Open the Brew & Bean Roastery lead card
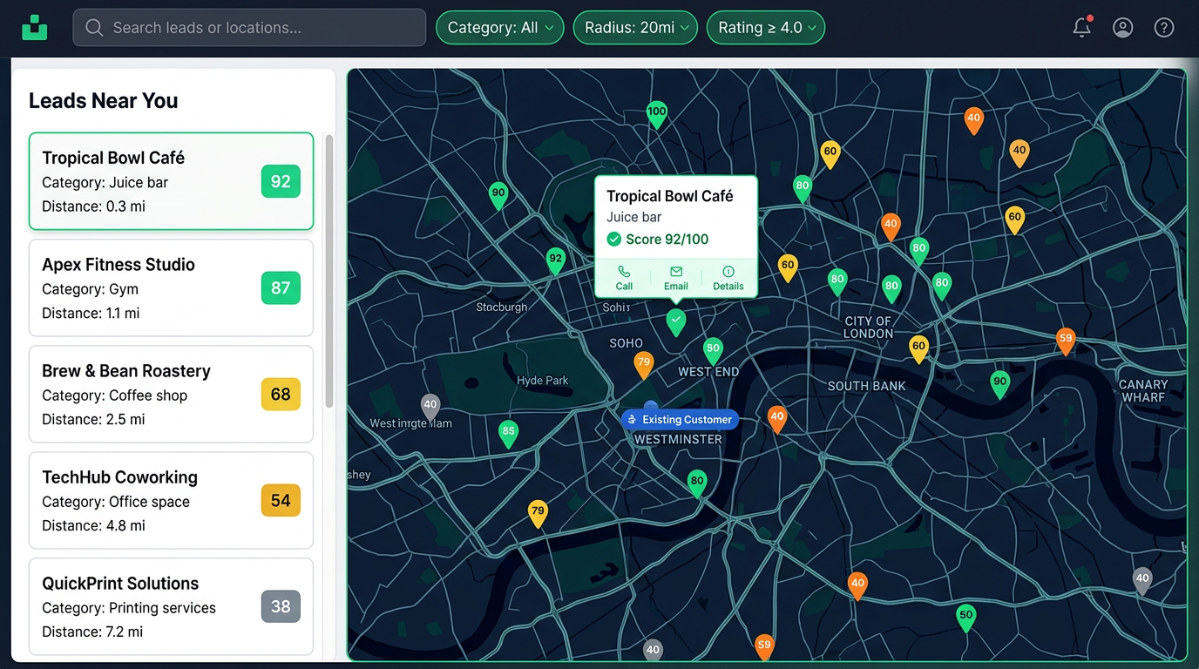This screenshot has width=1199, height=669. point(171,395)
